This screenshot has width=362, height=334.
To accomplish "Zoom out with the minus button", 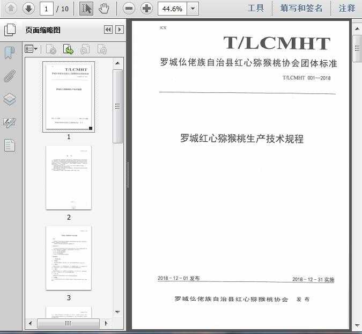I will pos(129,9).
